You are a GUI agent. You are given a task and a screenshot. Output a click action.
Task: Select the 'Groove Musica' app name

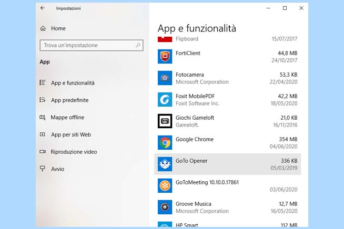click(194, 204)
